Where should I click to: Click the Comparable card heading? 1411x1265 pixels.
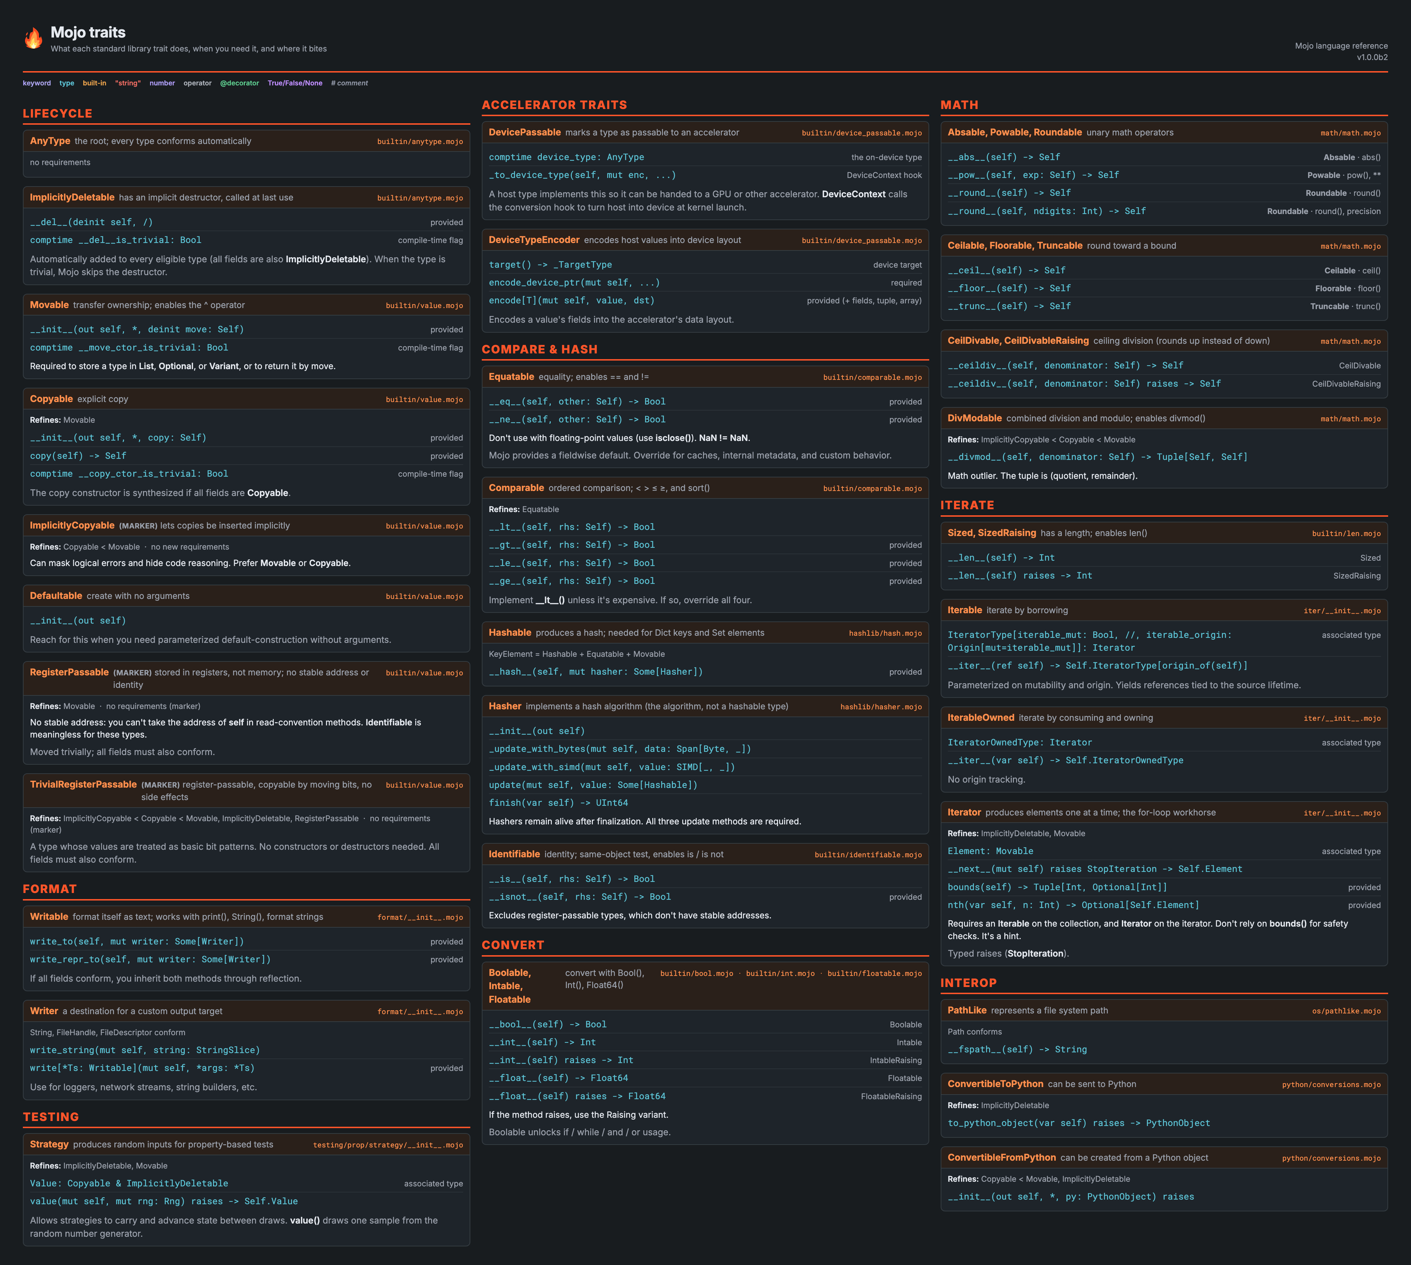(516, 488)
